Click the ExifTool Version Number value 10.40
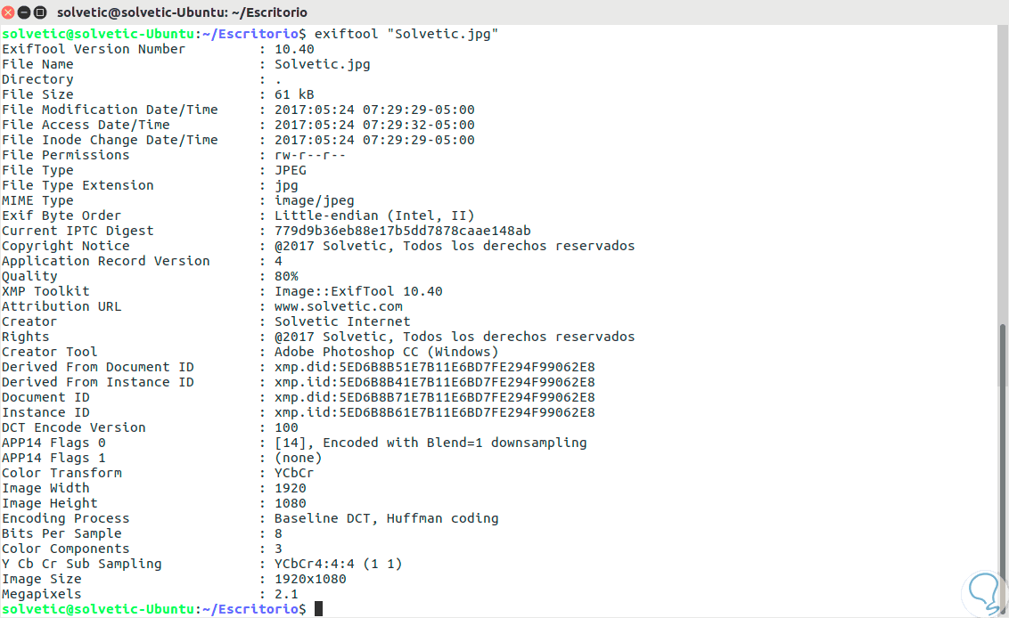Image resolution: width=1009 pixels, height=618 pixels. [x=294, y=49]
